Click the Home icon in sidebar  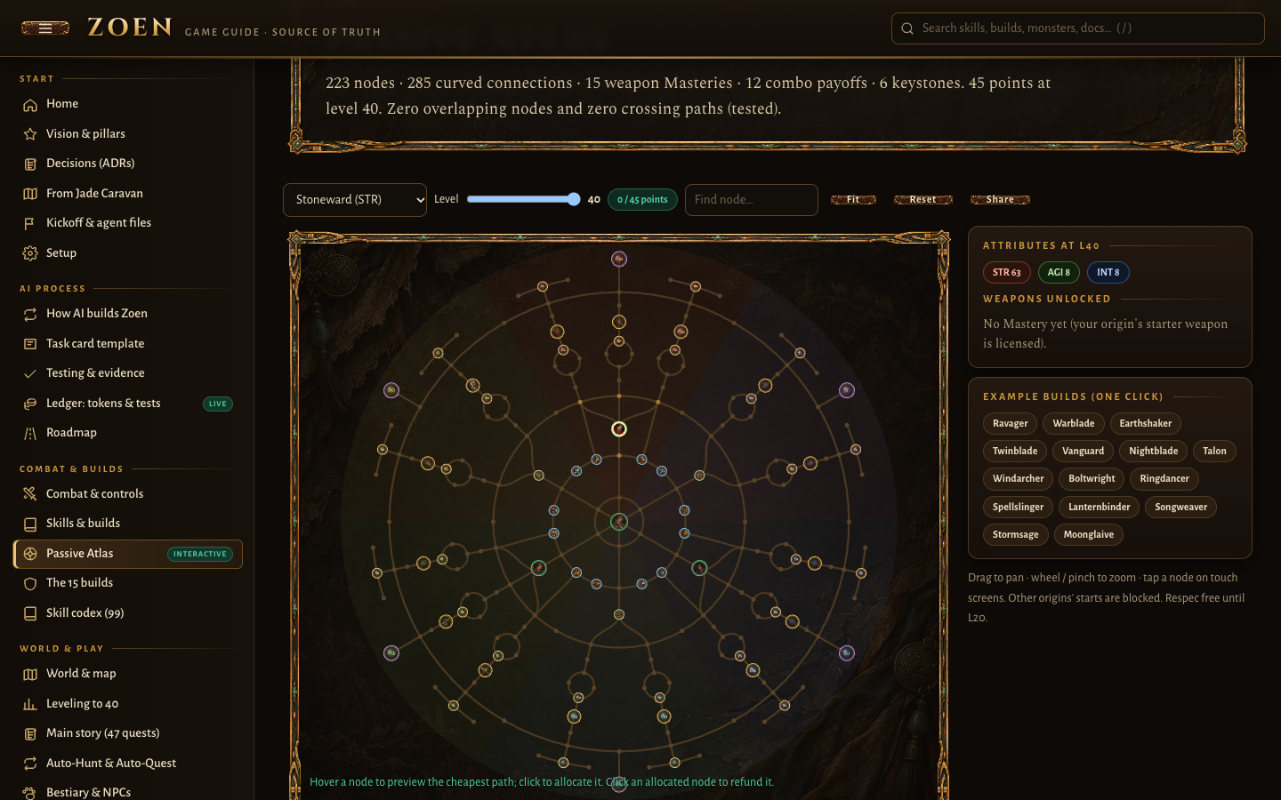point(30,105)
